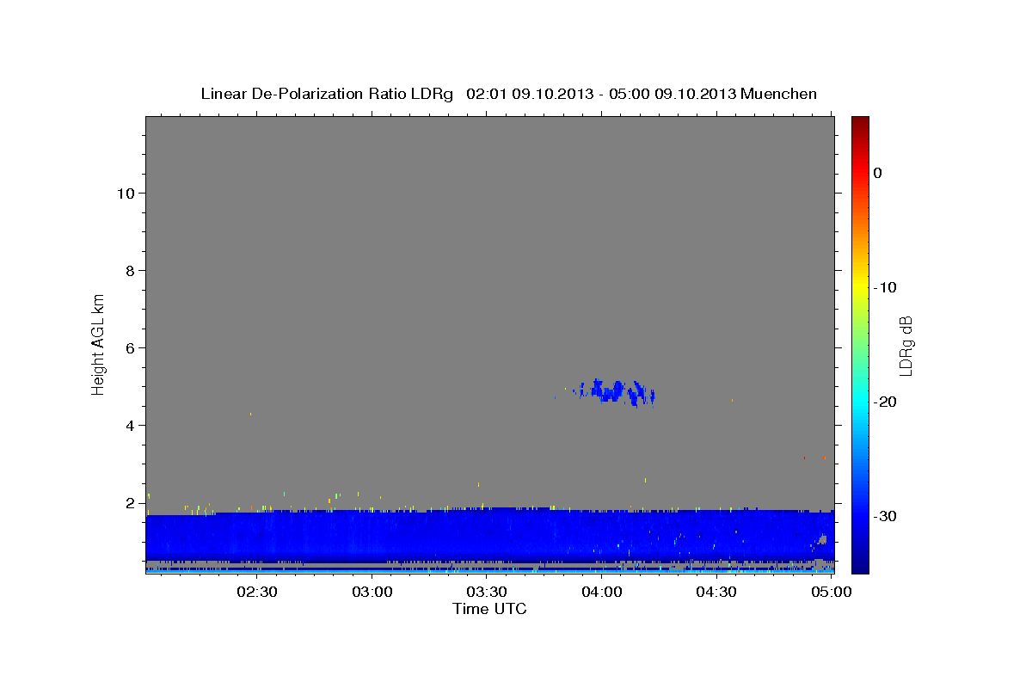Click the 02:30 time tick label
The image size is (1032, 688).
[x=258, y=592]
